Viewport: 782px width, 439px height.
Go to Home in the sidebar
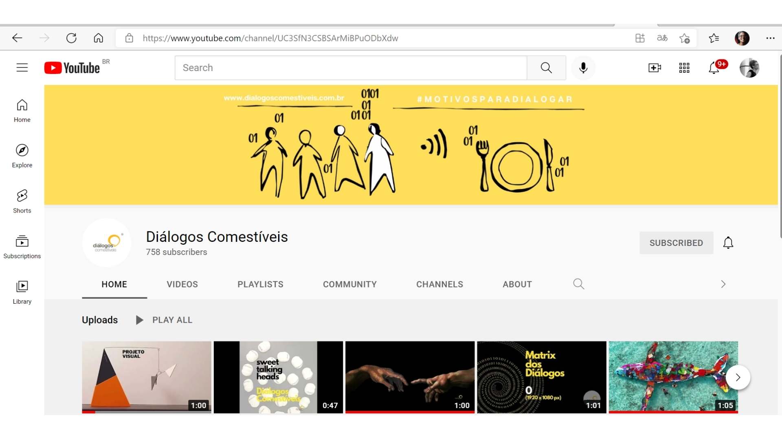coord(22,111)
